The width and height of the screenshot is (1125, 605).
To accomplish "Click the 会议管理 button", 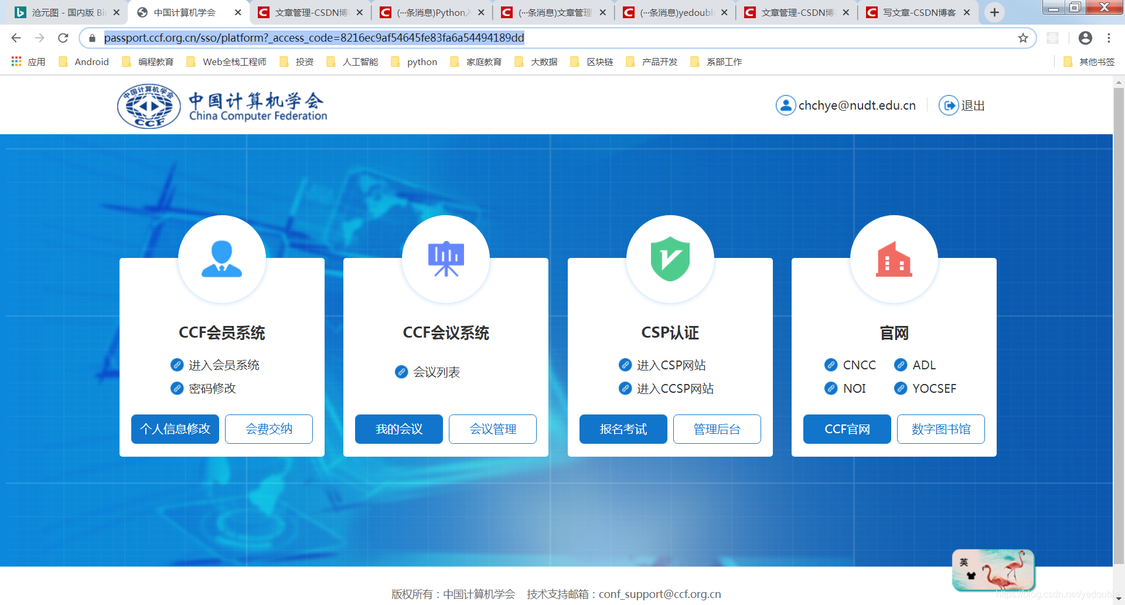I will [x=493, y=429].
